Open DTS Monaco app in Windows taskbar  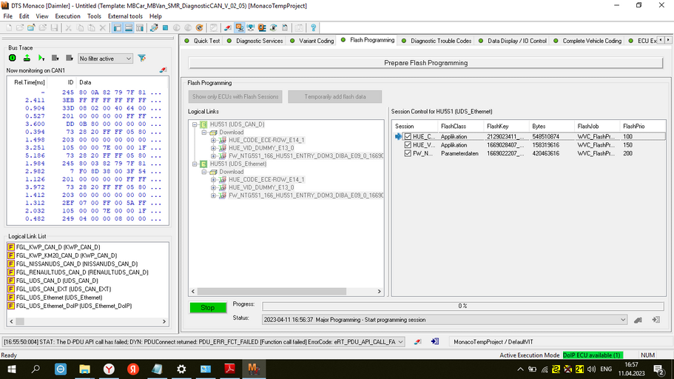pyautogui.click(x=253, y=369)
